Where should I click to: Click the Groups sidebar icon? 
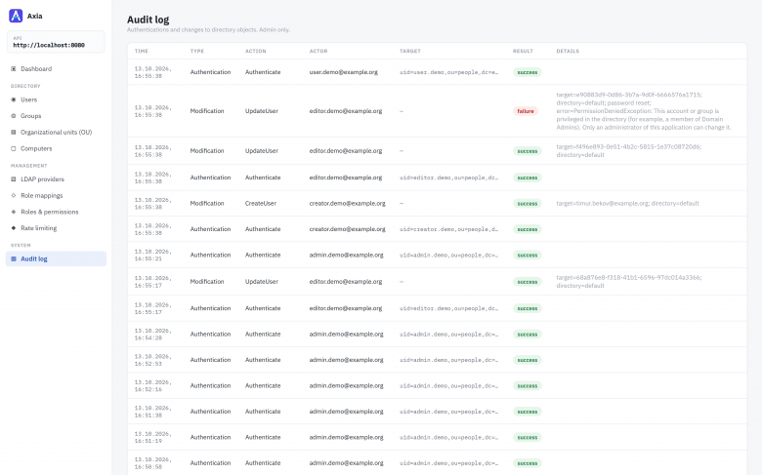[x=14, y=116]
